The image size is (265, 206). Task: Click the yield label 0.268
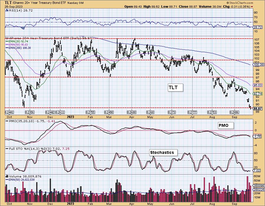[150, 112]
